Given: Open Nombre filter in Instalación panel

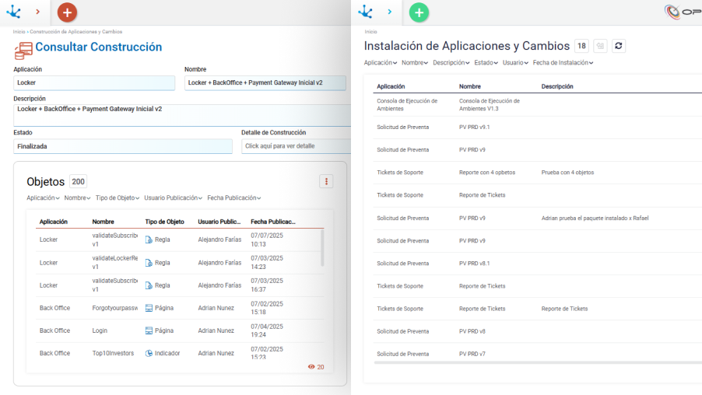Looking at the screenshot, I should (415, 63).
